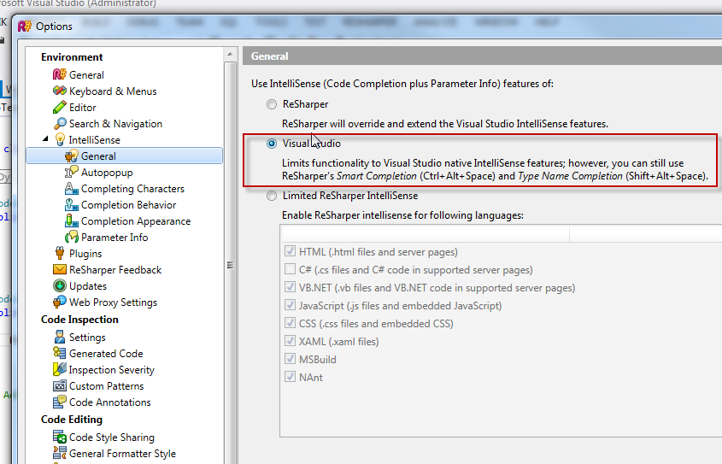
Task: Click the Parameter Info icon
Action: tap(72, 237)
